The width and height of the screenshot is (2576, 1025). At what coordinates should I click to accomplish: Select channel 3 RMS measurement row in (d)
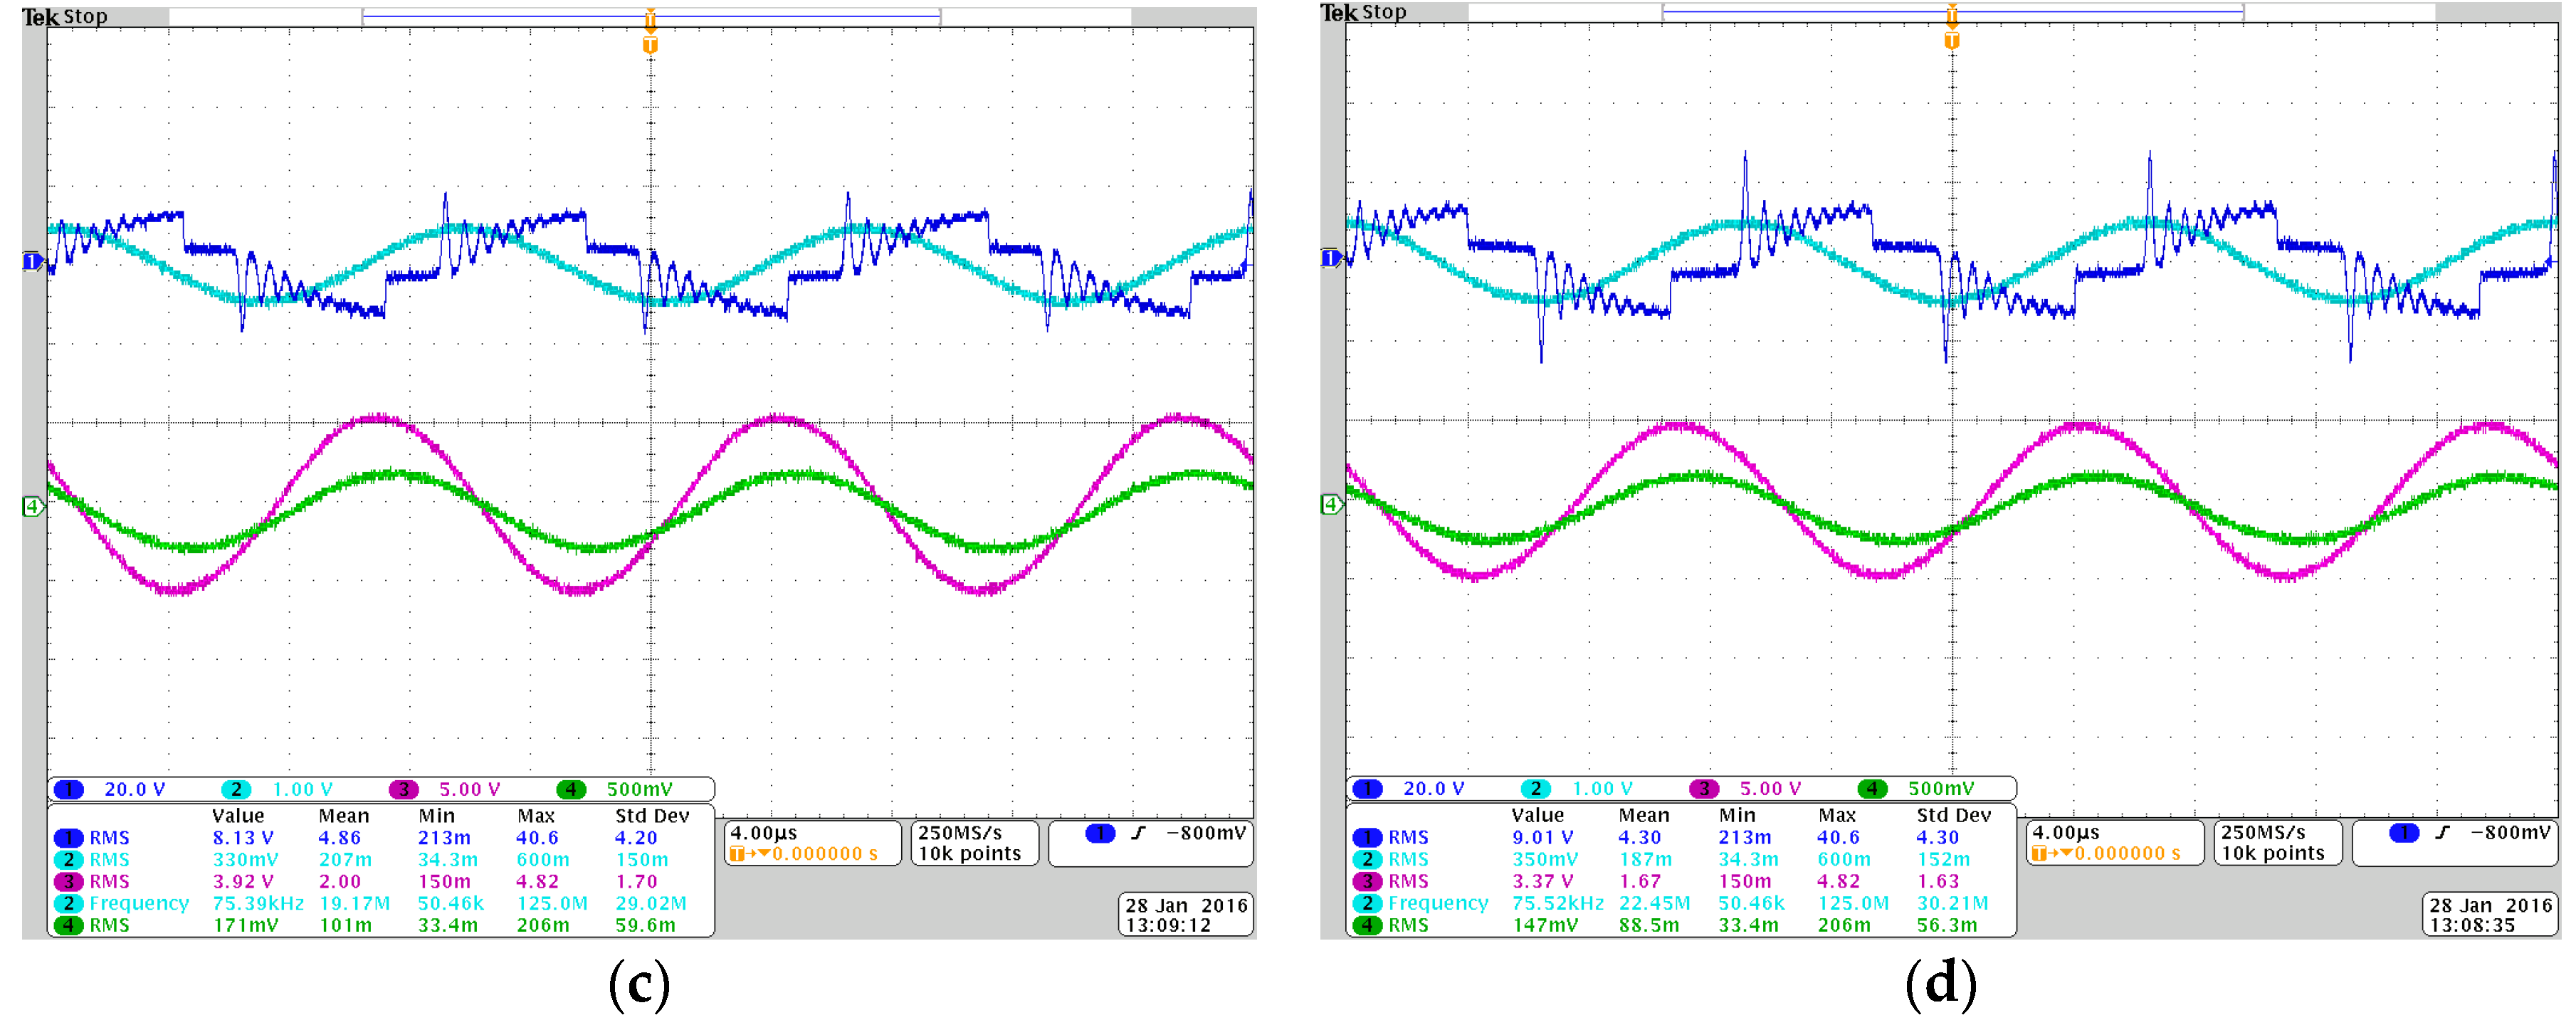coord(1407,881)
